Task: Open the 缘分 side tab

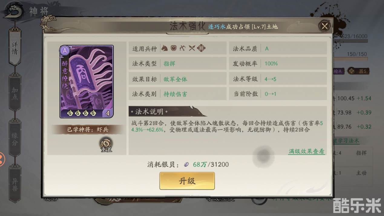Action: pyautogui.click(x=15, y=139)
